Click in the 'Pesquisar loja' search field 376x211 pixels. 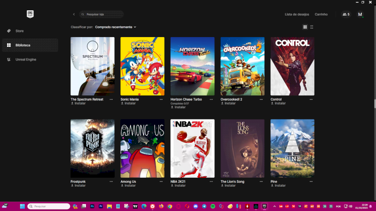pyautogui.click(x=103, y=15)
